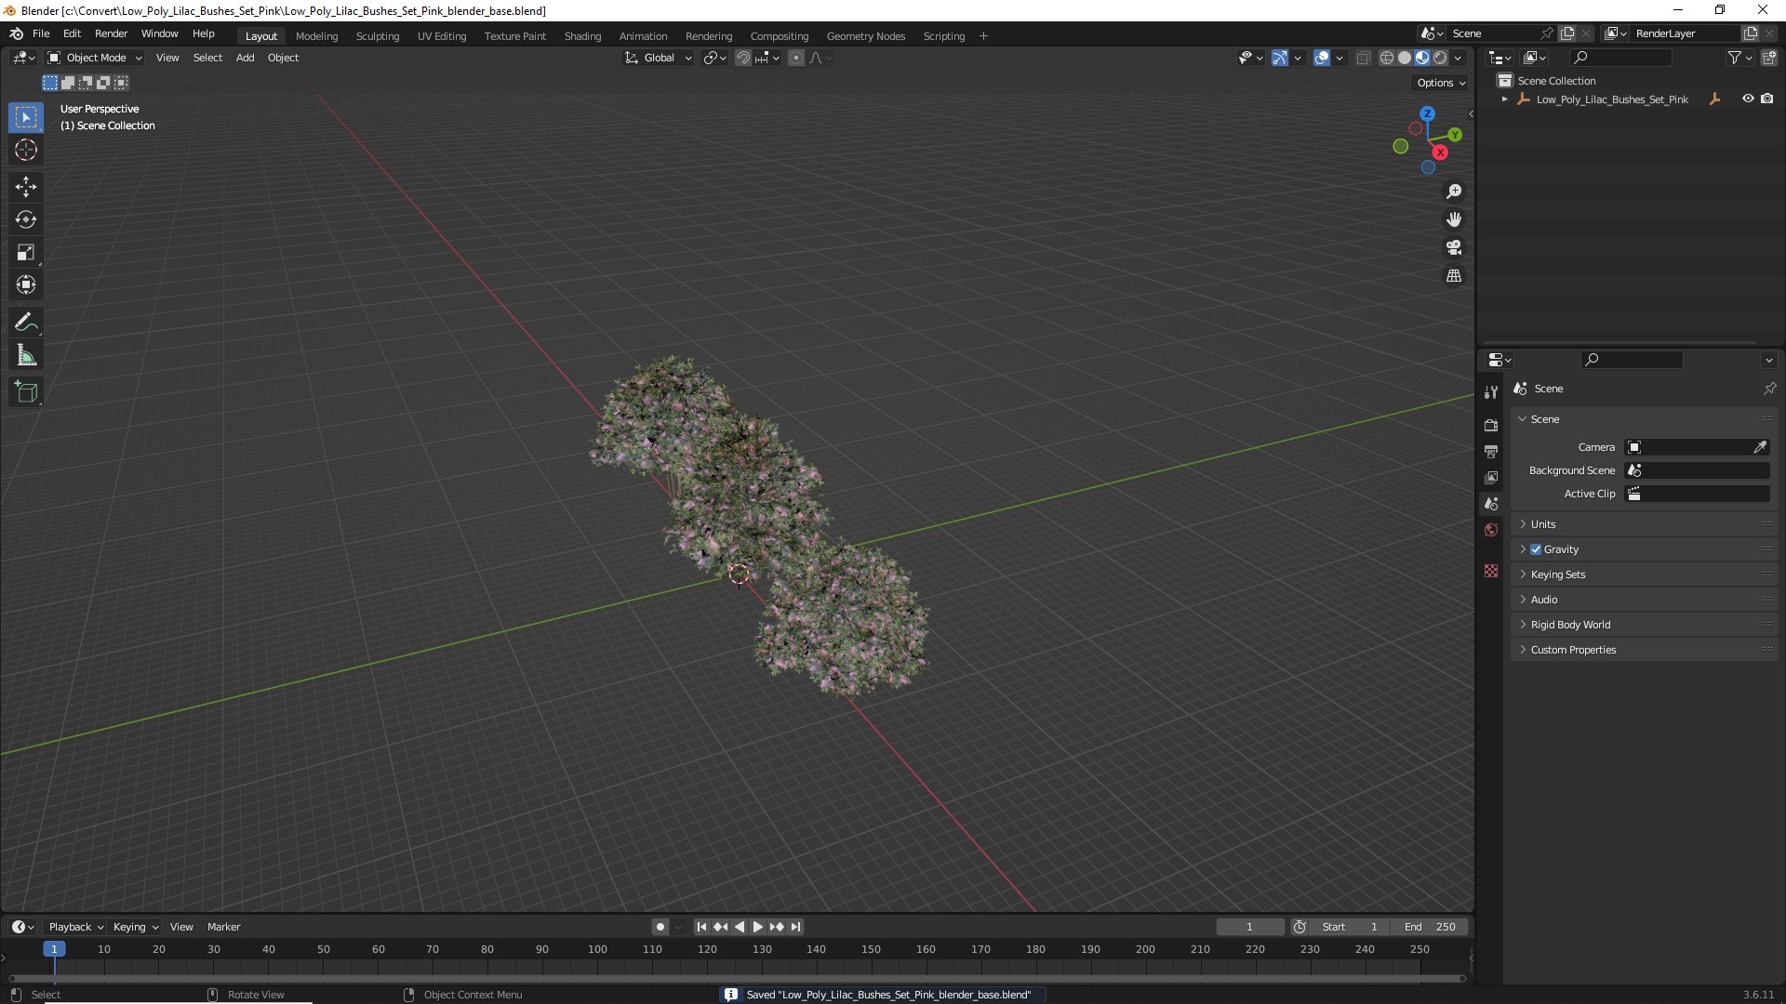Toggle viewport overlays display
The image size is (1786, 1004).
coord(1322,58)
